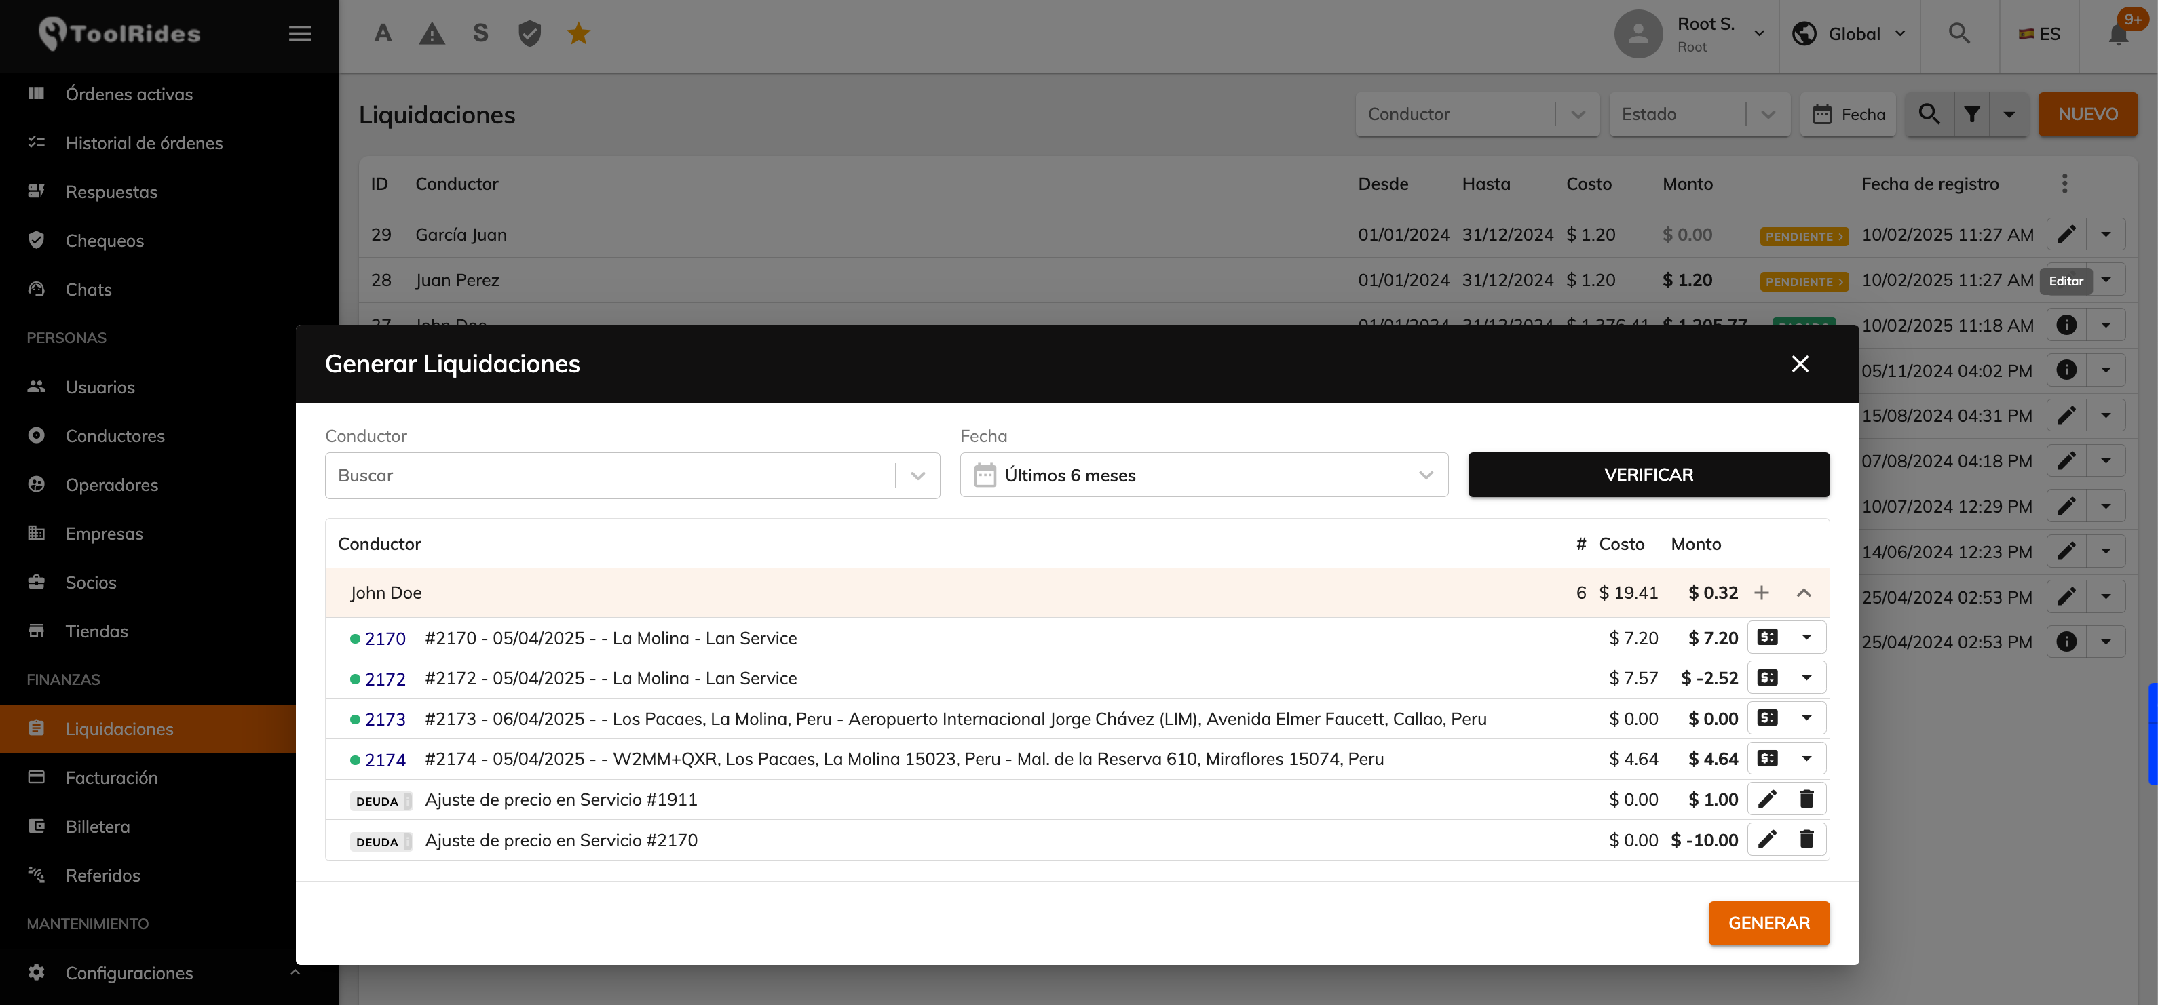
Task: Open service link 2173
Action: coord(385,719)
